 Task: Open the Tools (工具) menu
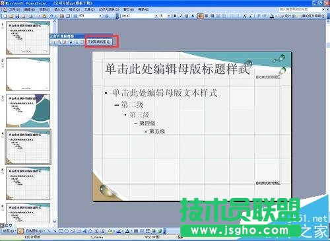pyautogui.click(x=89, y=9)
